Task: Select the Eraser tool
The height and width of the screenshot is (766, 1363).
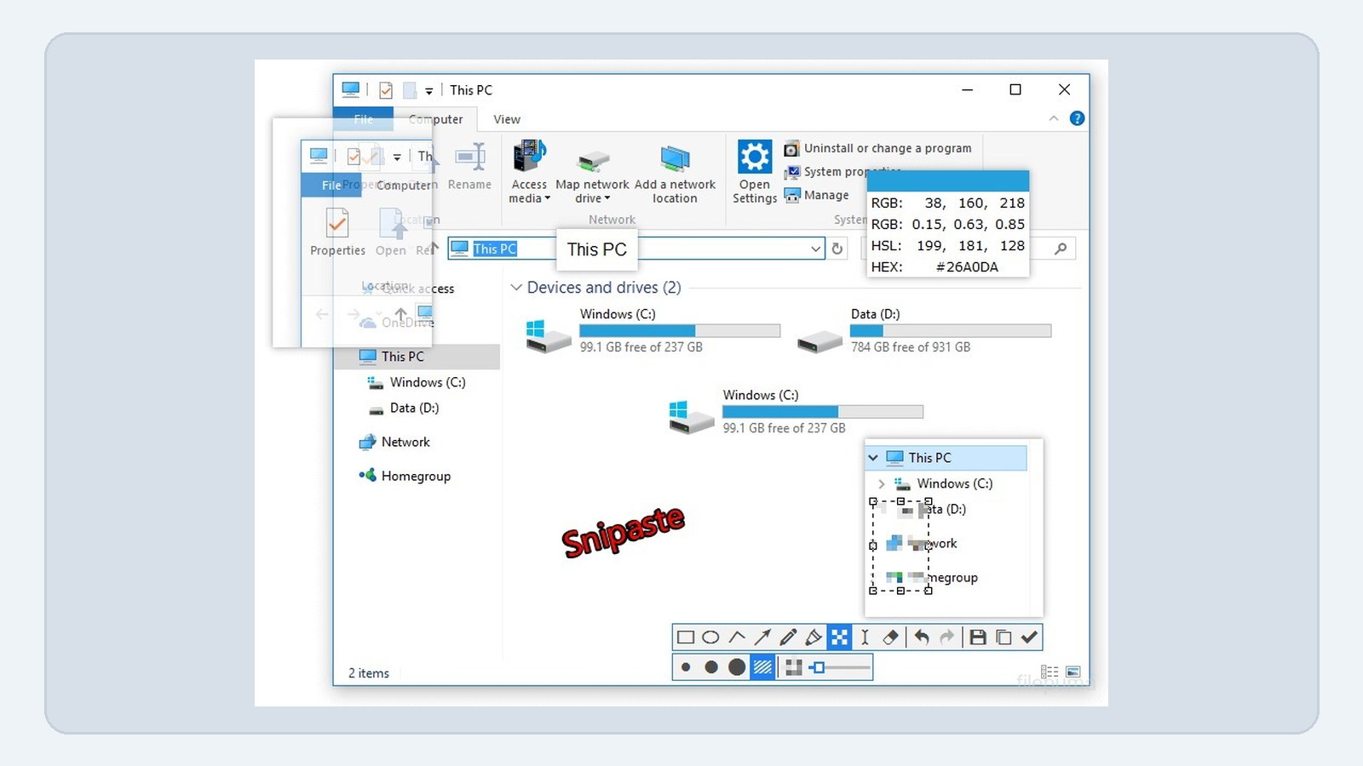Action: (x=890, y=637)
